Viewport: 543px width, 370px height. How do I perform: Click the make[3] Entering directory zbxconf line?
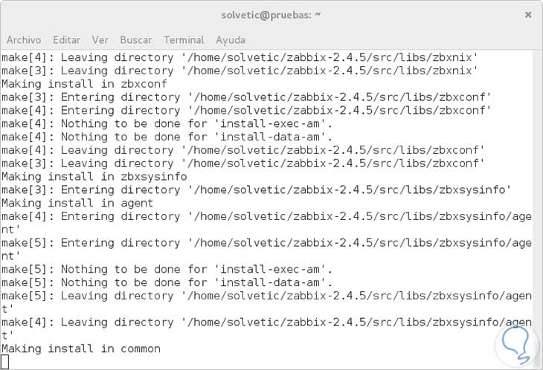[x=246, y=97]
